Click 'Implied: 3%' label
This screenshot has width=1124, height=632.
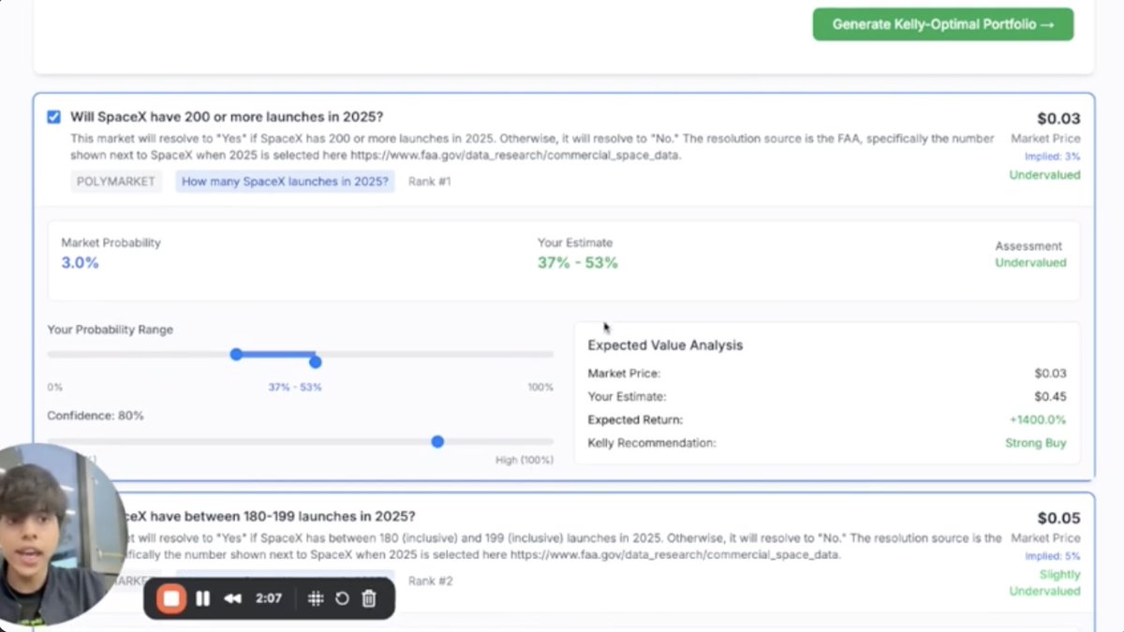point(1053,156)
